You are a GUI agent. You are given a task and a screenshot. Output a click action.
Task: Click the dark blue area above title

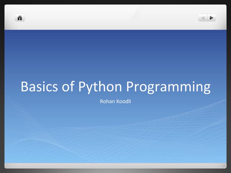click(115, 50)
